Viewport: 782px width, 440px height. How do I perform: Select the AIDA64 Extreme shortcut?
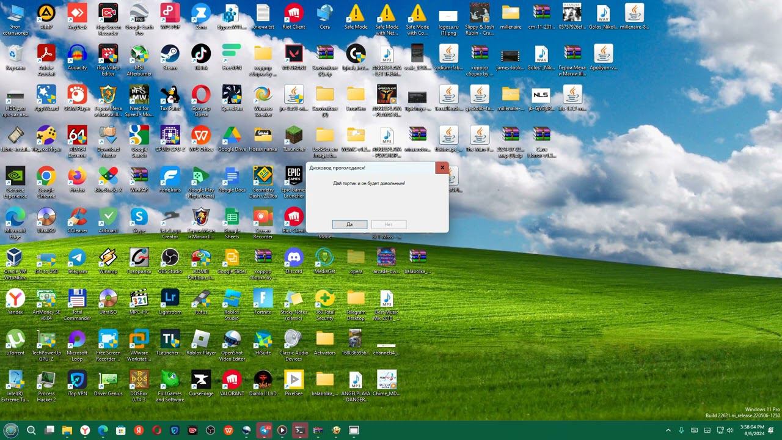[77, 142]
